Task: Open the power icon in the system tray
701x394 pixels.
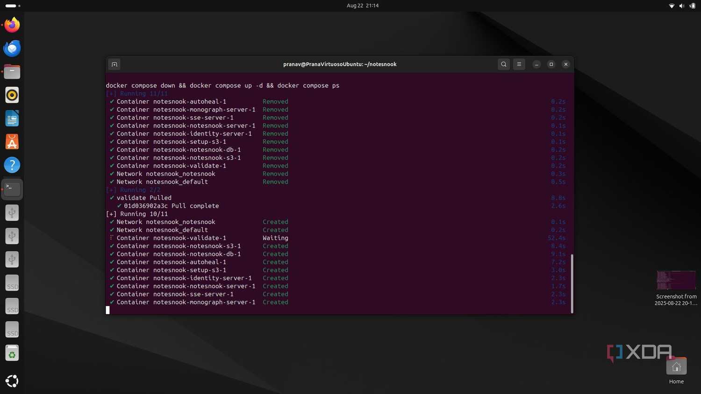Action: pos(693,6)
